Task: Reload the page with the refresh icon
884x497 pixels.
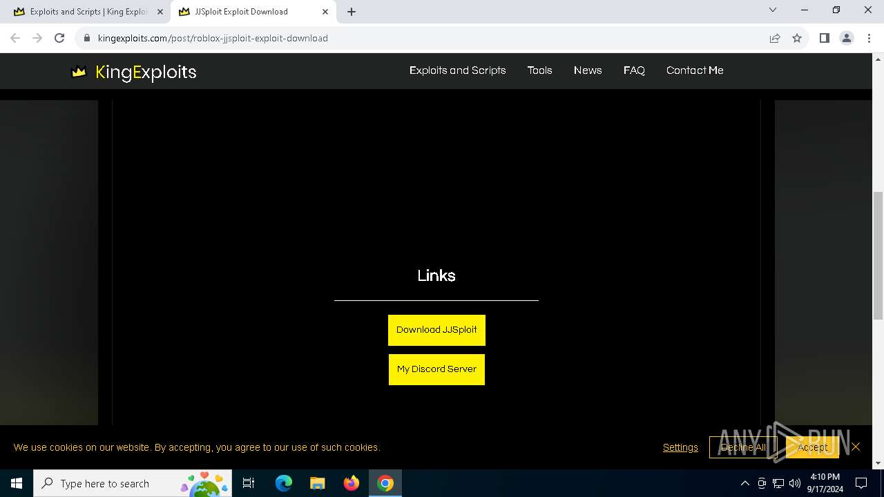Action: [59, 38]
